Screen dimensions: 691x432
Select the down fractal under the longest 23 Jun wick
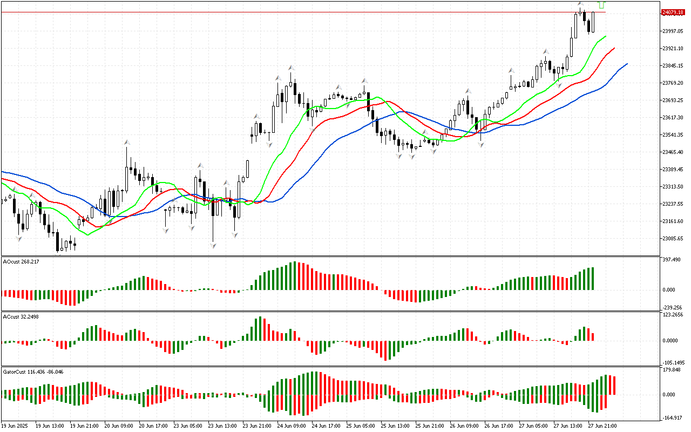213,245
